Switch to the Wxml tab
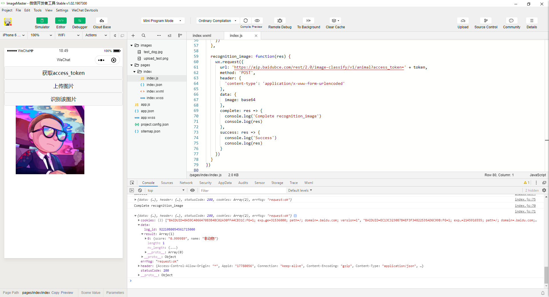The height and width of the screenshot is (297, 549). tap(309, 183)
